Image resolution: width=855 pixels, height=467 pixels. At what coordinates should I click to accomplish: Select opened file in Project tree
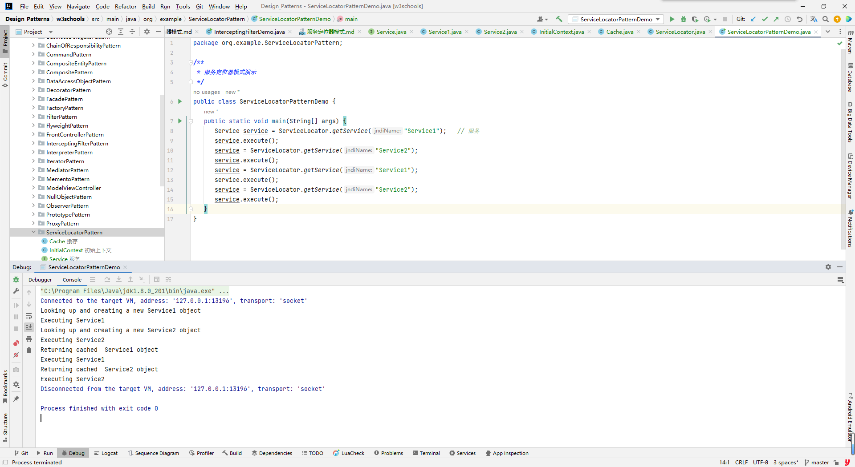(x=109, y=32)
